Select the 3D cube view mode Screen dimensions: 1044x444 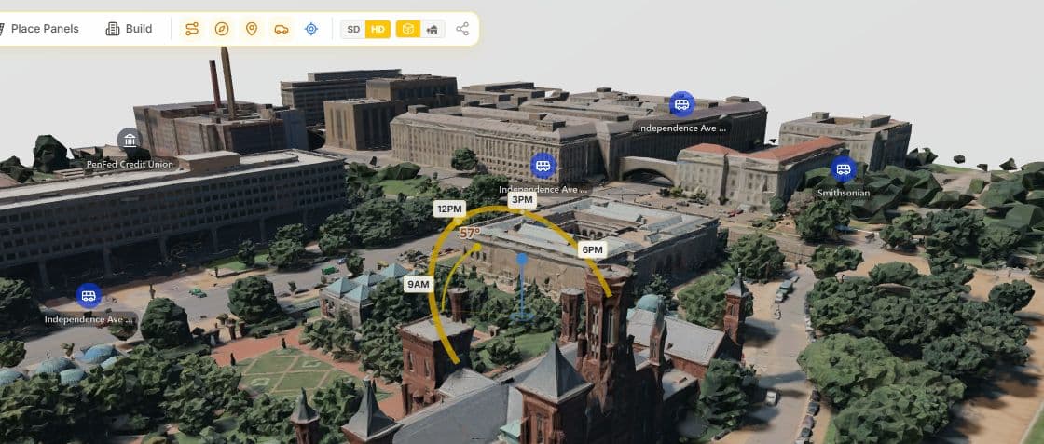tap(408, 29)
